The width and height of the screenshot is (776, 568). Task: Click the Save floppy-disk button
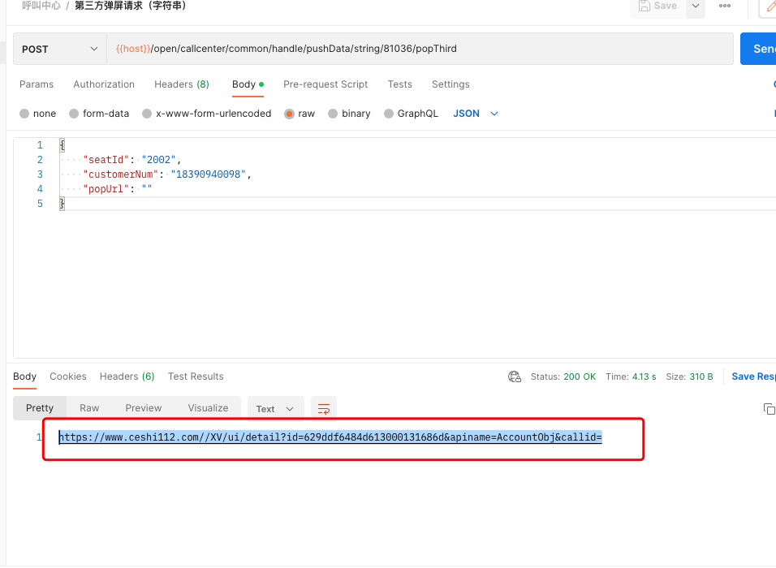[657, 6]
